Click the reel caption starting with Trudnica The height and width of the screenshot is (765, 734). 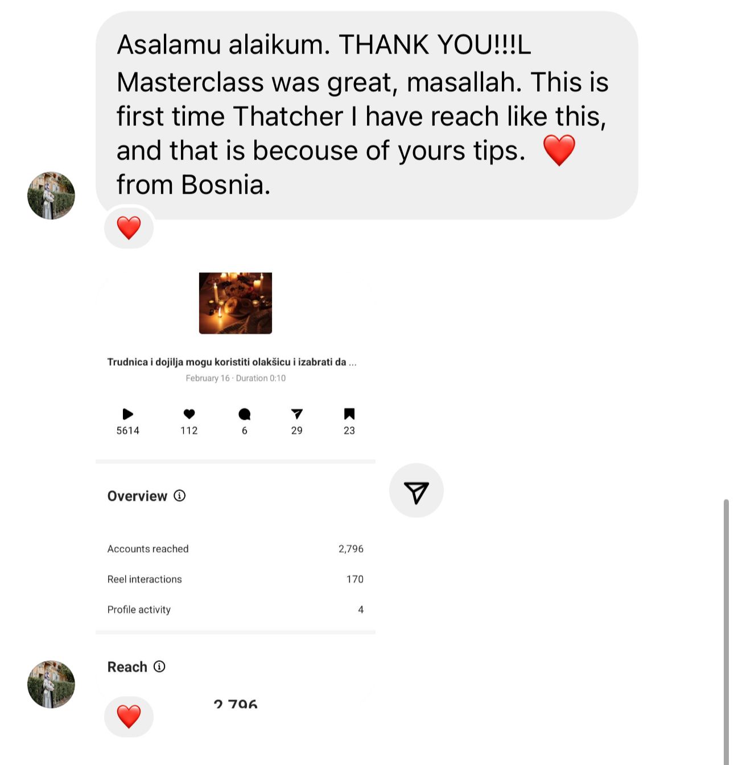point(232,362)
